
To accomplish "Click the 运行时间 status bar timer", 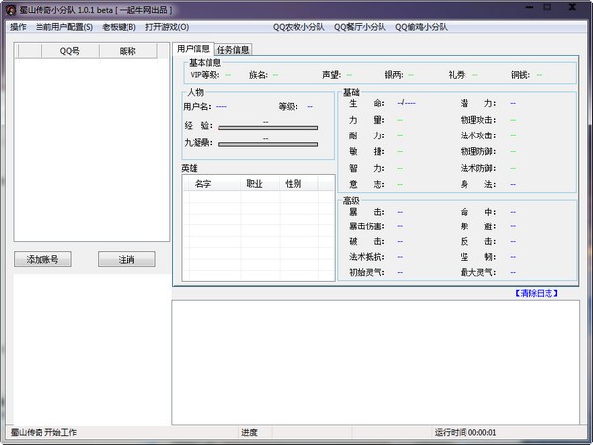I will point(466,432).
